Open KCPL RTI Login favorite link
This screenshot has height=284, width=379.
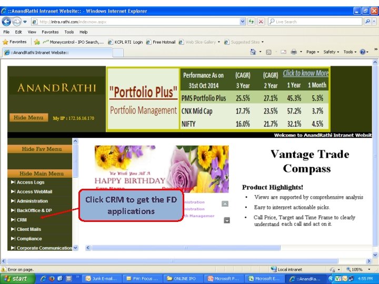[125, 42]
